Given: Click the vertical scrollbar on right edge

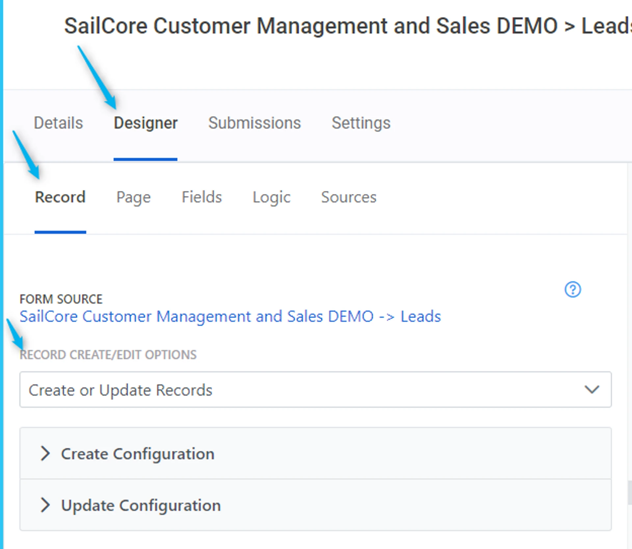Looking at the screenshot, I should point(629,492).
